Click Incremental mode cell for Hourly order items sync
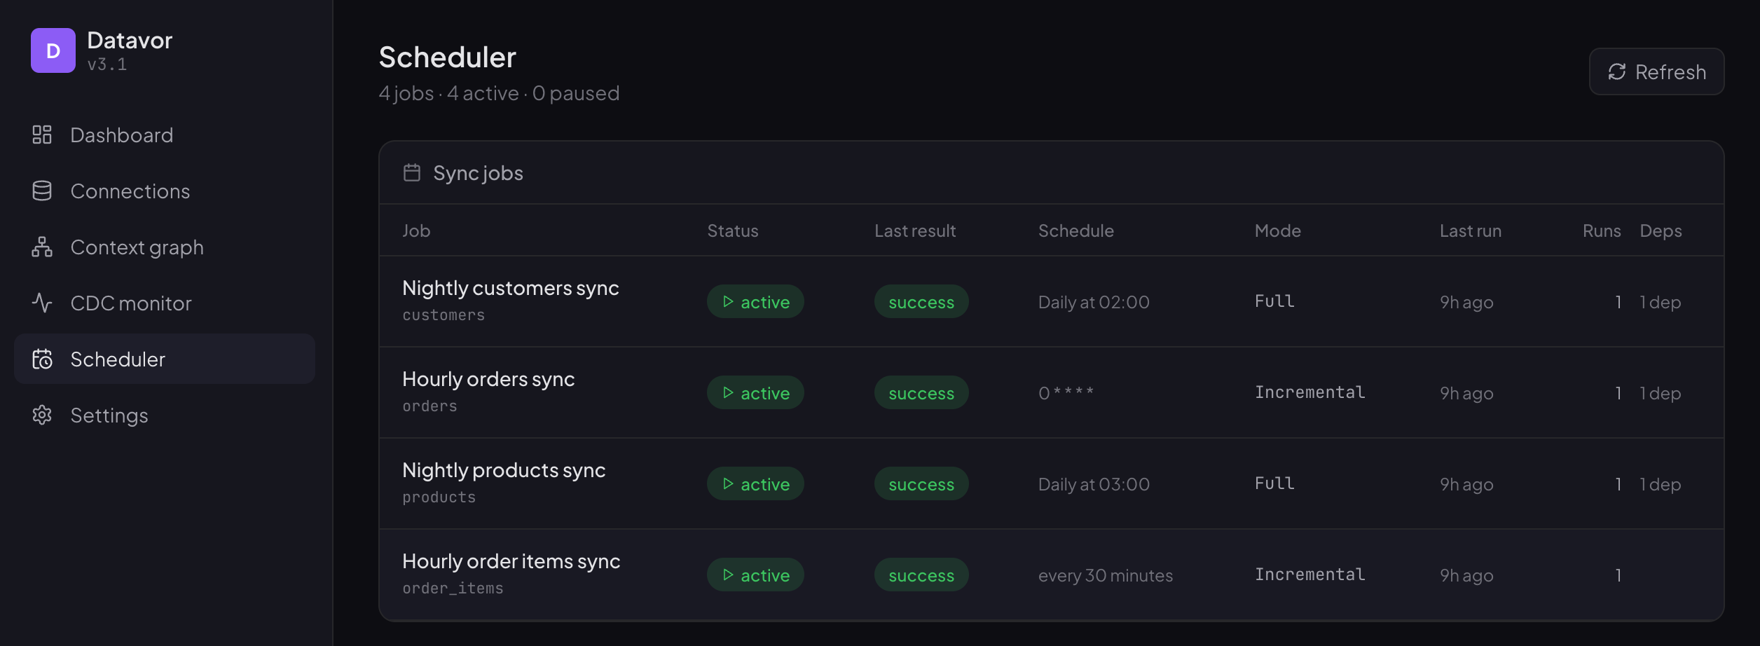 [1310, 575]
